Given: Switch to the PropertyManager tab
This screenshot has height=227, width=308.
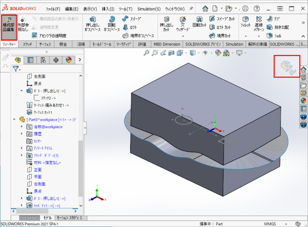Looking at the screenshot, I should [30, 60].
